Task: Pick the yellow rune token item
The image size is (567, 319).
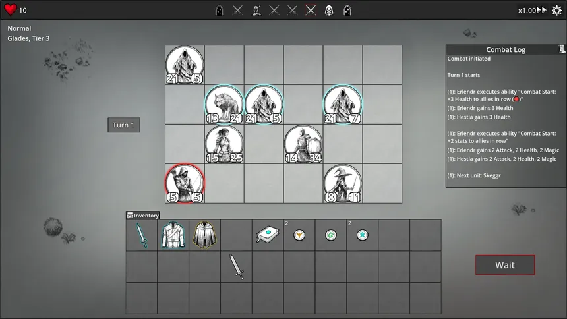Action: 299,235
